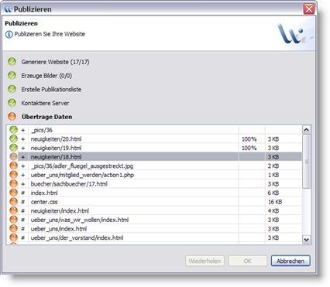Click the scroll up arrow of the file list
Image resolution: width=330 pixels, height=287 pixels.
pos(307,130)
